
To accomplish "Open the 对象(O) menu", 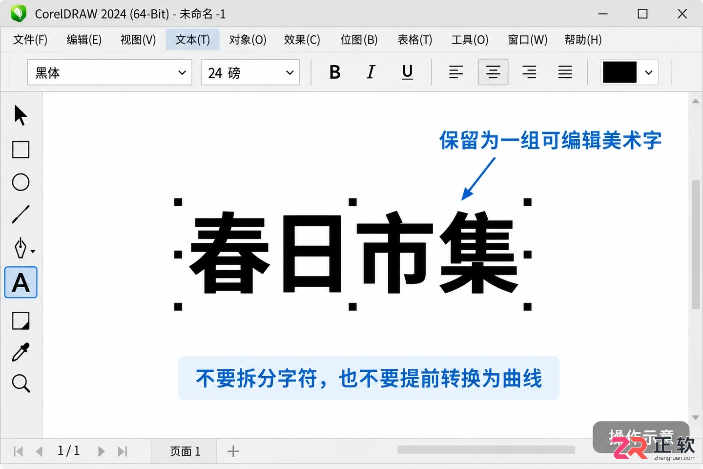I will 248,40.
